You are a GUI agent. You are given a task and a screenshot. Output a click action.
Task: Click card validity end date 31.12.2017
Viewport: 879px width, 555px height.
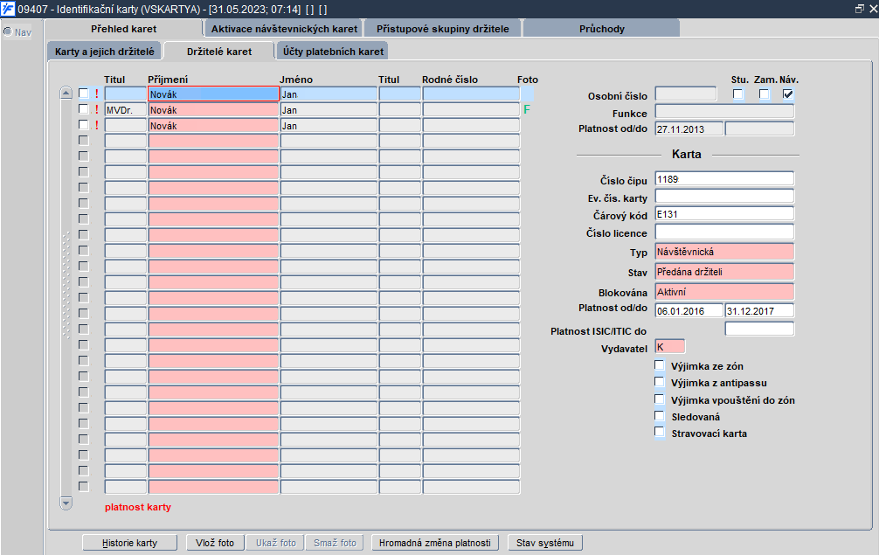point(759,310)
